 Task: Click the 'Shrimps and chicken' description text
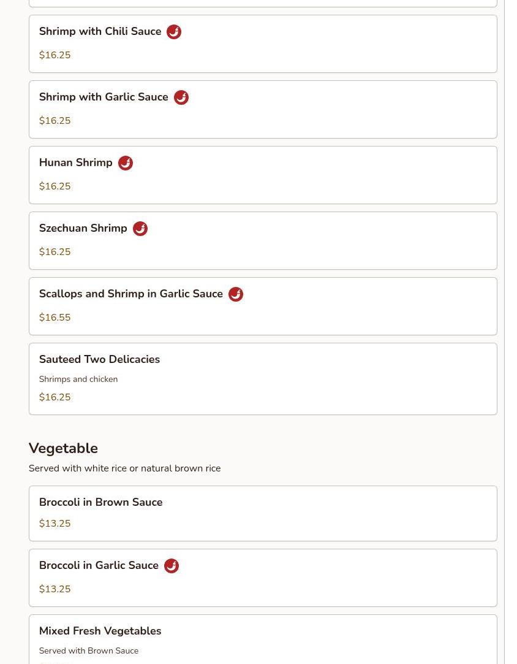click(x=78, y=380)
